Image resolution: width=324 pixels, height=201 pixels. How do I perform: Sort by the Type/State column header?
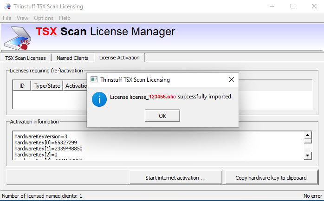point(47,86)
